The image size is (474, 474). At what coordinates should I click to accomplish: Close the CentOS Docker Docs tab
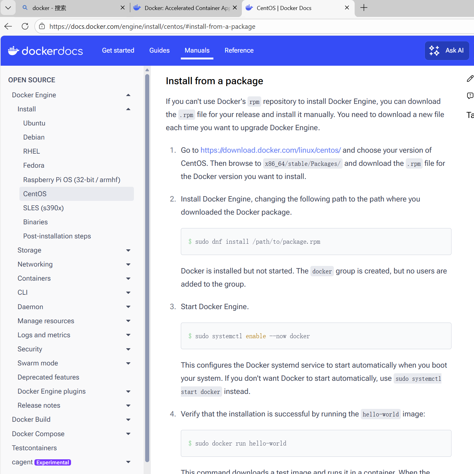coord(347,8)
